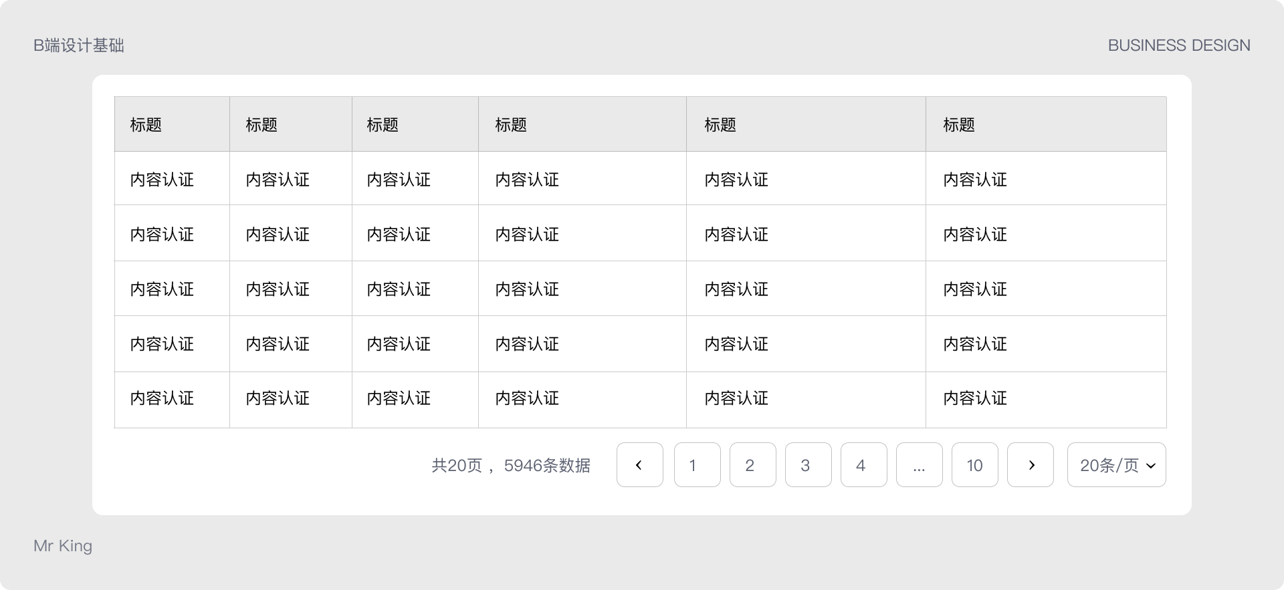Click the Mr King author text
Viewport: 1284px width, 590px height.
[x=63, y=546]
